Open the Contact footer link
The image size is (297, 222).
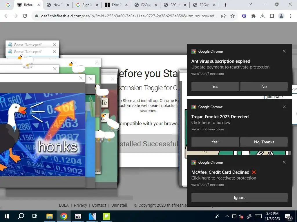click(x=99, y=205)
